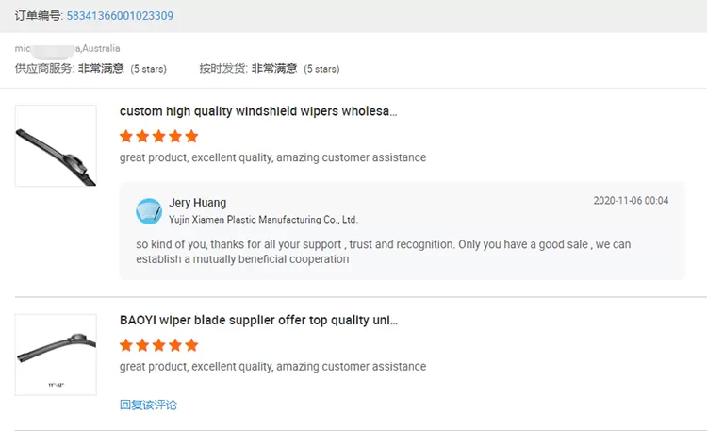Click the reply timestamp 2020-11-06 00:04
The height and width of the screenshot is (431, 707).
click(x=631, y=201)
